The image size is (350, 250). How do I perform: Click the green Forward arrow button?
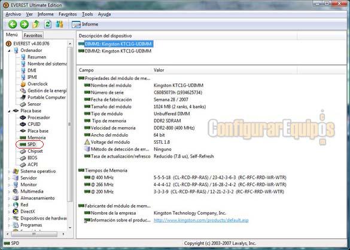[x=25, y=24]
